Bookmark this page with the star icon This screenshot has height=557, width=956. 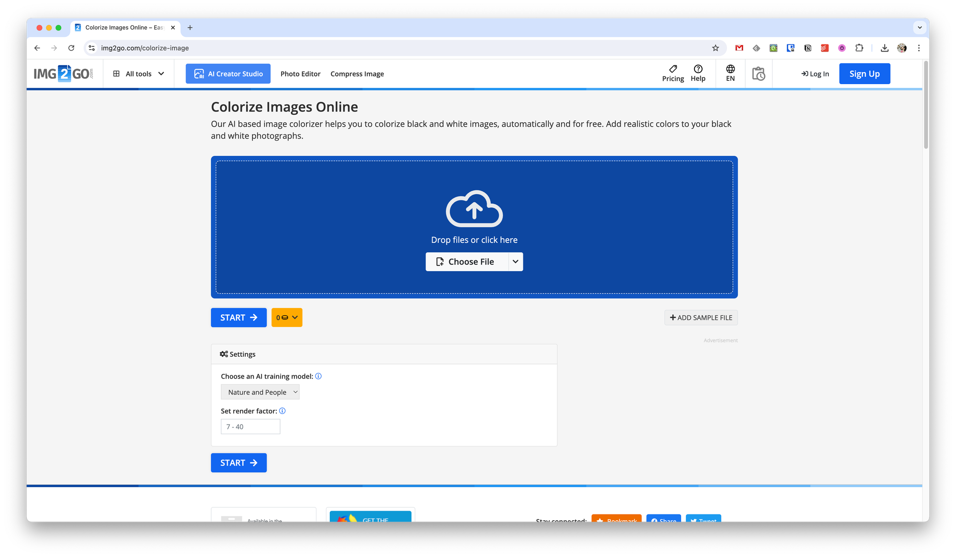coord(715,48)
